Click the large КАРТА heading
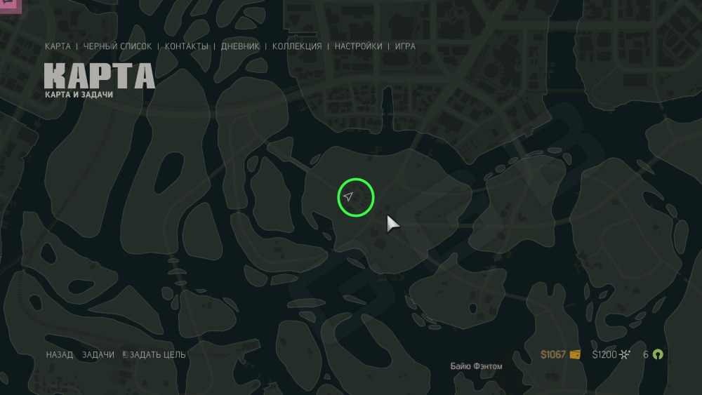 coord(100,76)
